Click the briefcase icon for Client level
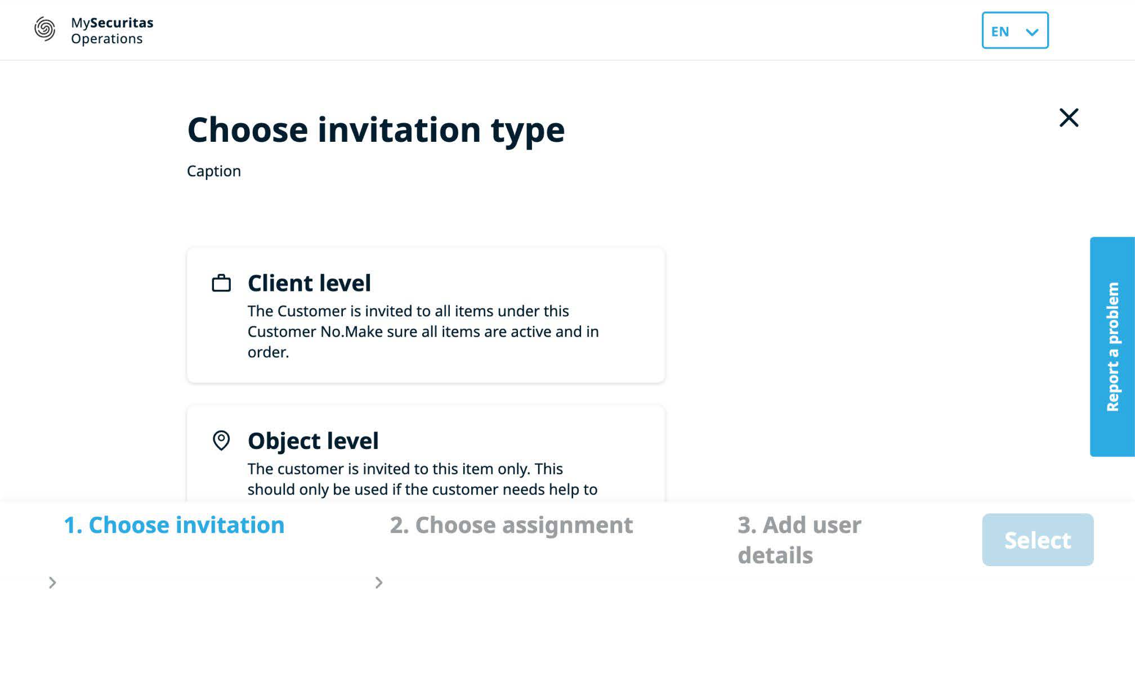Image resolution: width=1135 pixels, height=682 pixels. point(221,283)
